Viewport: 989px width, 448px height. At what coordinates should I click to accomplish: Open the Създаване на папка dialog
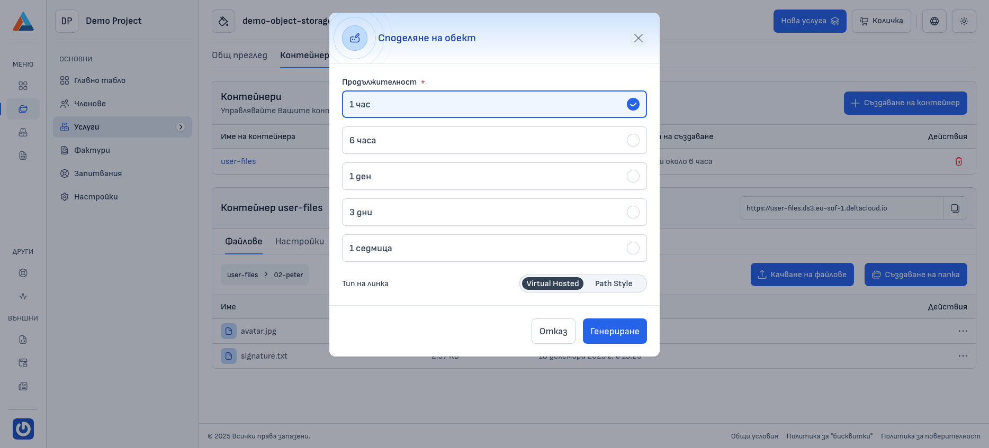915,275
